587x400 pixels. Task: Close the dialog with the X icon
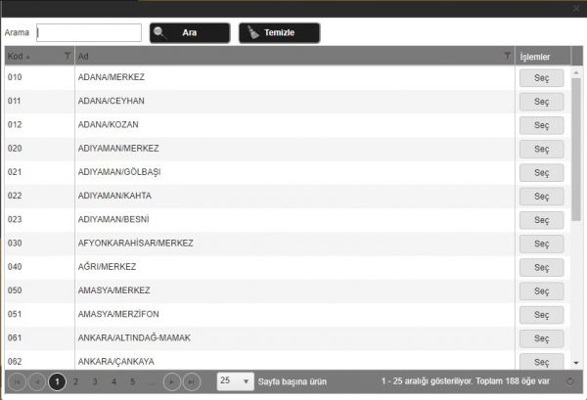(x=575, y=8)
